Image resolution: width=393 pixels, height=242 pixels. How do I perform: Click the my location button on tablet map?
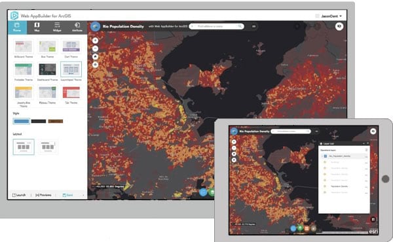pyautogui.click(x=234, y=160)
